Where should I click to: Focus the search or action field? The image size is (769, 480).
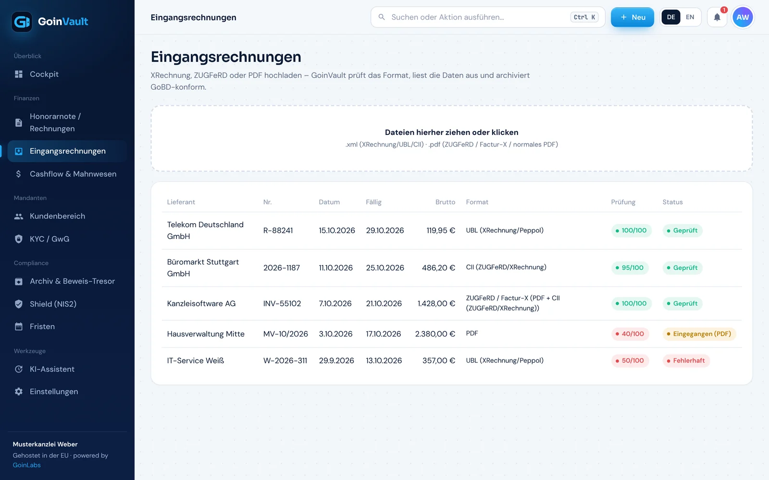[488, 17]
